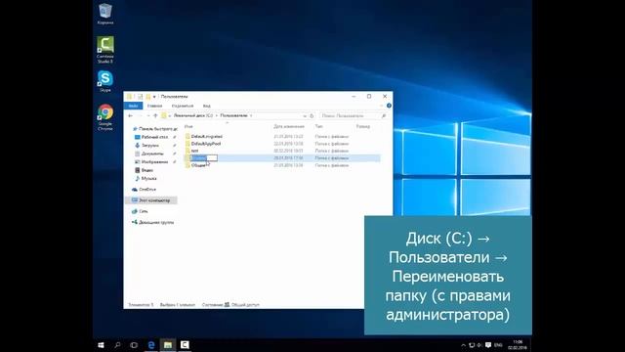
Task: Open the network tray icon
Action: click(472, 345)
